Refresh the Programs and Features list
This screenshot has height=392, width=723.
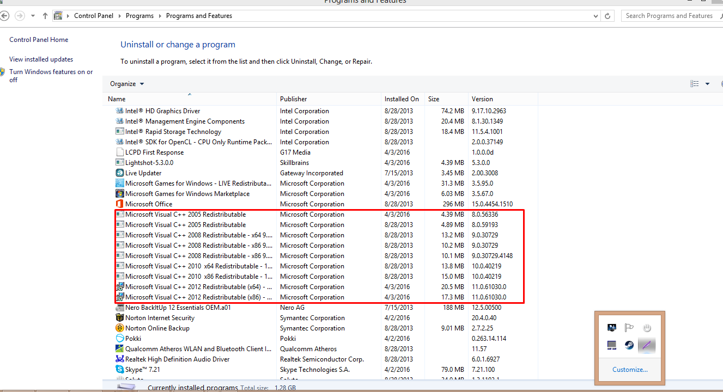pyautogui.click(x=608, y=16)
